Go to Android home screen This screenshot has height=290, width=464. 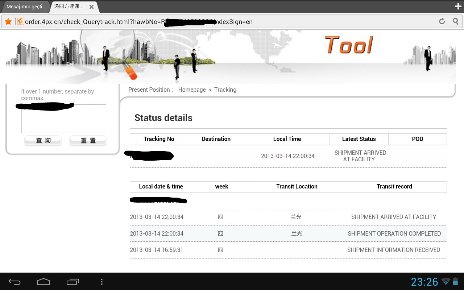pos(43,282)
